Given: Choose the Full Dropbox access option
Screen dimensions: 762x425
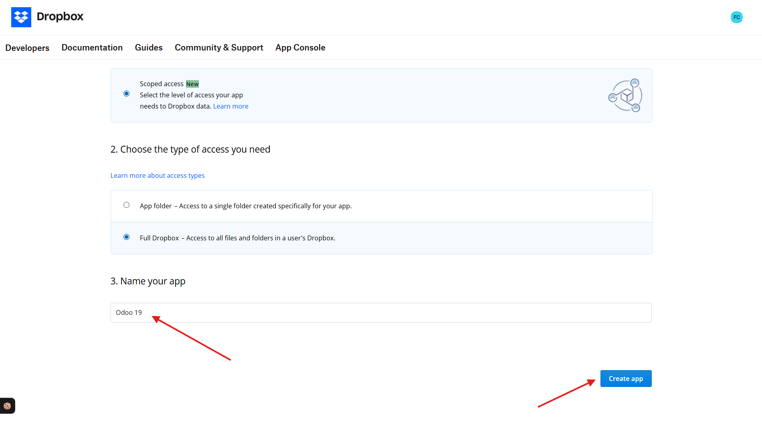Looking at the screenshot, I should point(127,237).
